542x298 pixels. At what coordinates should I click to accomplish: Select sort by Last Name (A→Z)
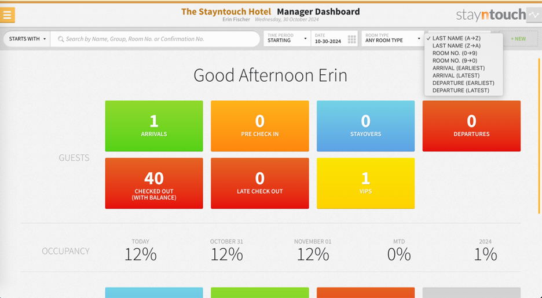[463, 38]
